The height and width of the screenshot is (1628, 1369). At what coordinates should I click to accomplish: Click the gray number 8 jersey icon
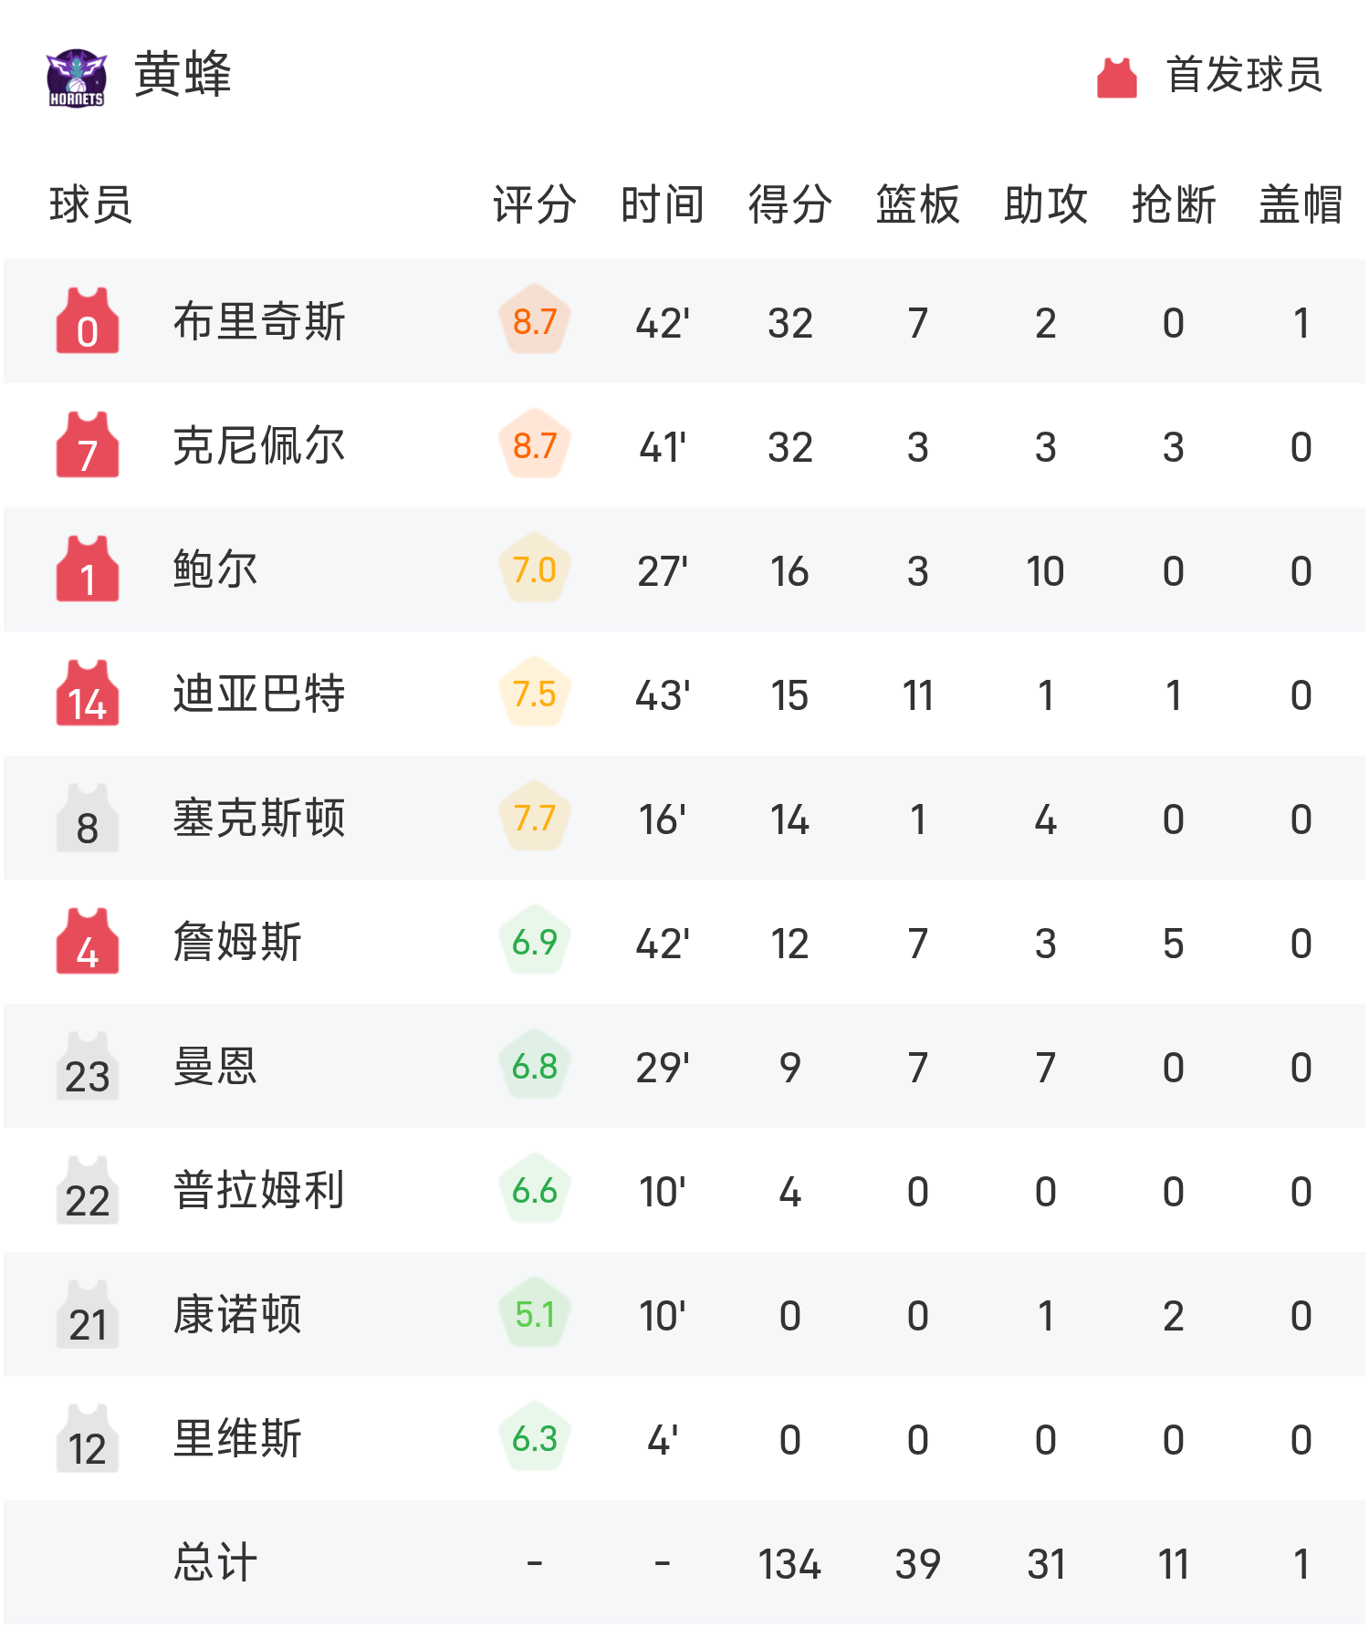(88, 818)
